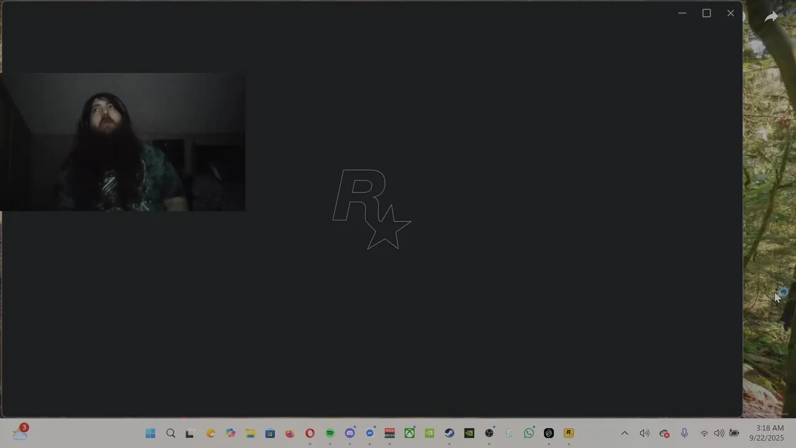The height and width of the screenshot is (448, 796).
Task: Click the battery charging tray icon
Action: click(734, 433)
